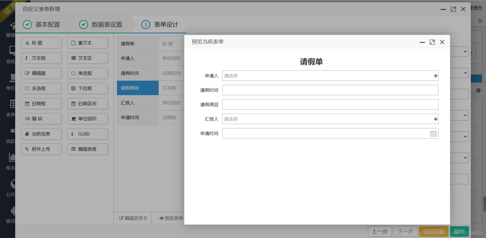
Task: Switch to 基本配置 step tab
Action: pos(42,25)
